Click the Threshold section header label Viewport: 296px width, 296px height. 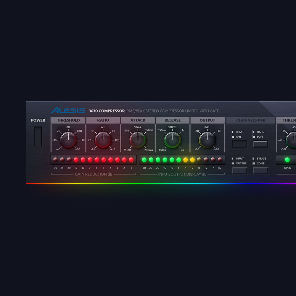[x=68, y=120]
